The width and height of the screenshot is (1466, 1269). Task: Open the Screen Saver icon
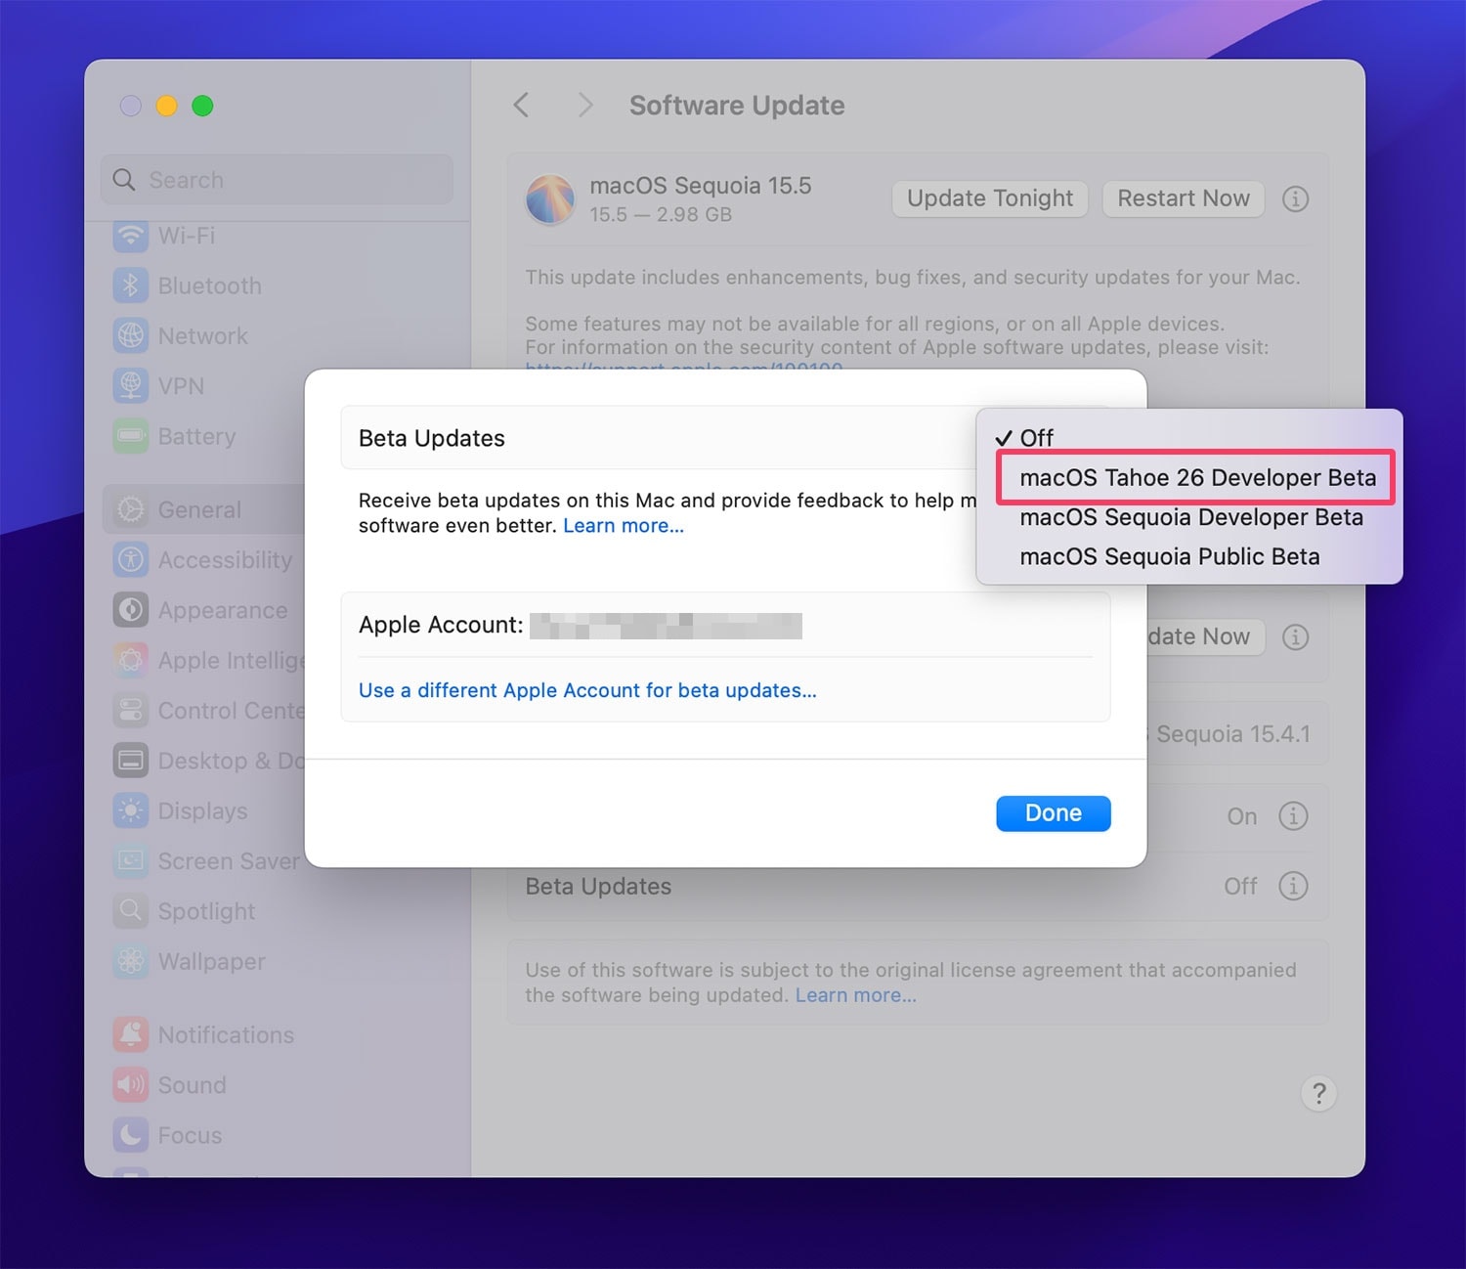coord(130,860)
